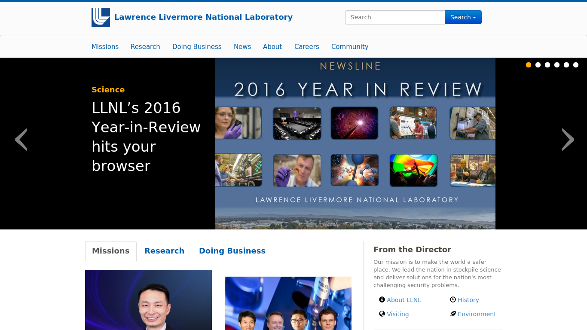The image size is (587, 330).
Task: Advance to next carousel slide arrow
Action: [568, 140]
